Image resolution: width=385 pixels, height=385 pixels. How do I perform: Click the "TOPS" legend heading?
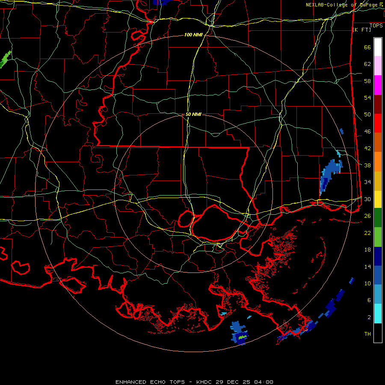[376, 26]
